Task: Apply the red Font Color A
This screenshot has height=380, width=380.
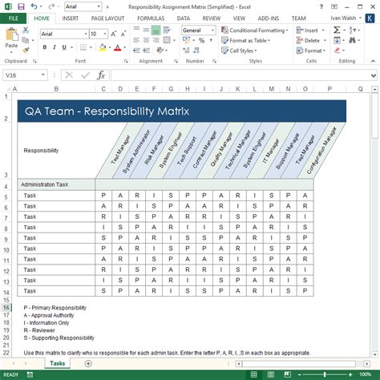Action: click(x=117, y=48)
